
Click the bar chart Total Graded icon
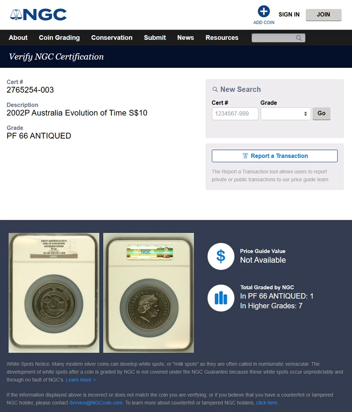(x=221, y=298)
